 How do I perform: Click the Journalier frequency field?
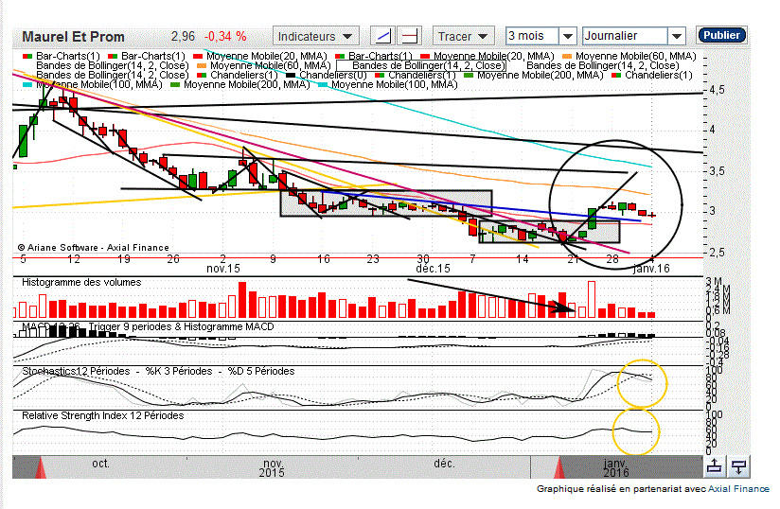[625, 36]
